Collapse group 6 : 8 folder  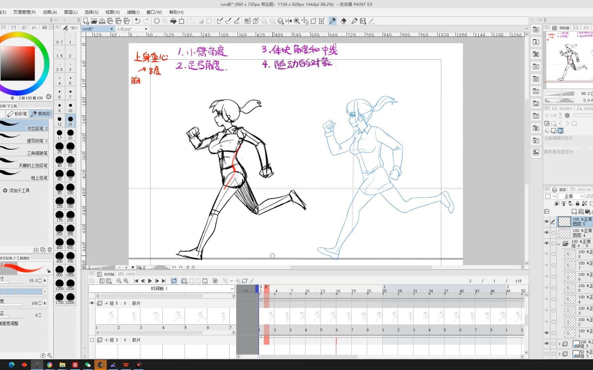click(559, 244)
